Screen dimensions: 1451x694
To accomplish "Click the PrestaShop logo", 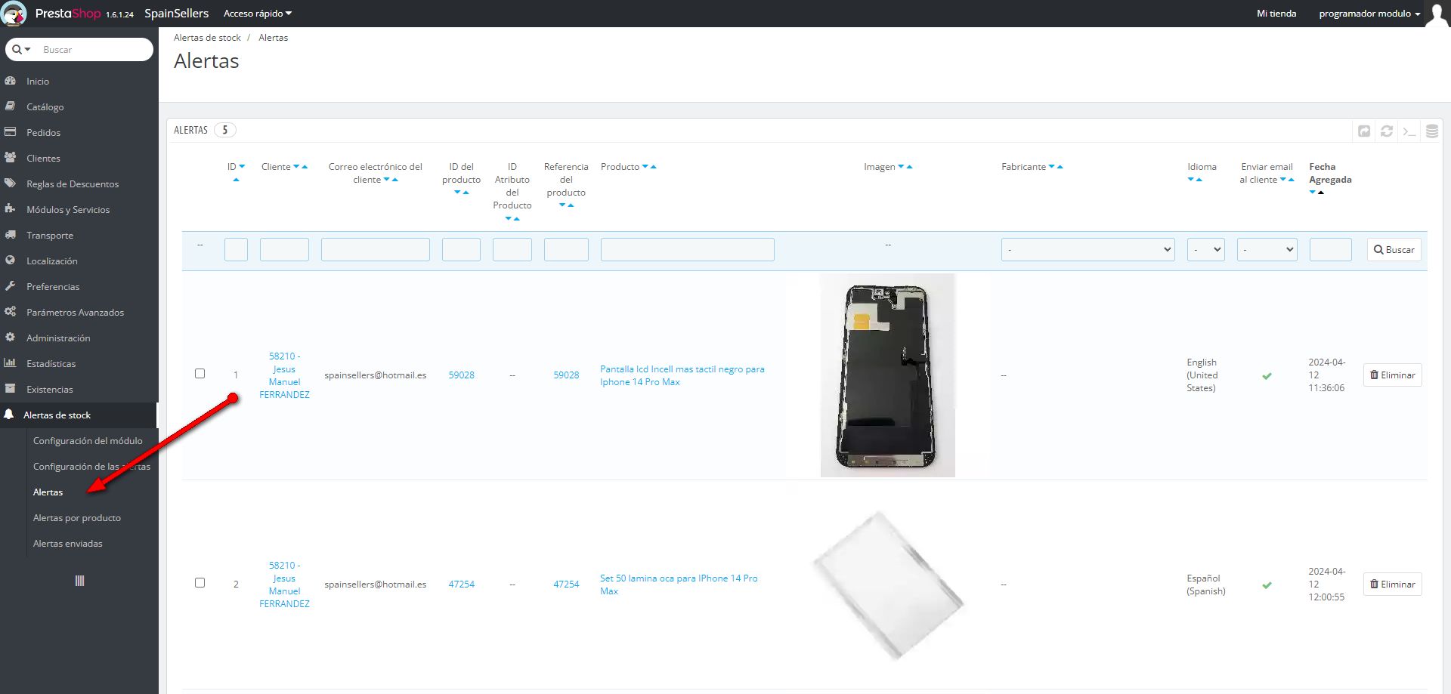I will [x=15, y=14].
